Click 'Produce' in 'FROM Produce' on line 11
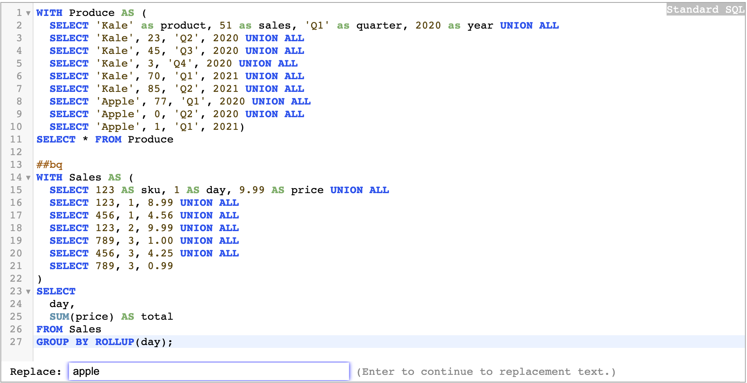Viewport: 747px width, 383px height. click(x=151, y=139)
